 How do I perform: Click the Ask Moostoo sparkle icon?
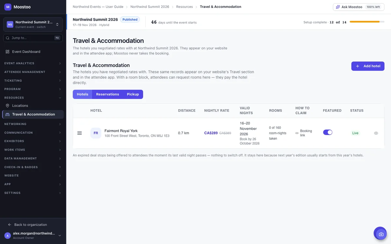(x=338, y=7)
